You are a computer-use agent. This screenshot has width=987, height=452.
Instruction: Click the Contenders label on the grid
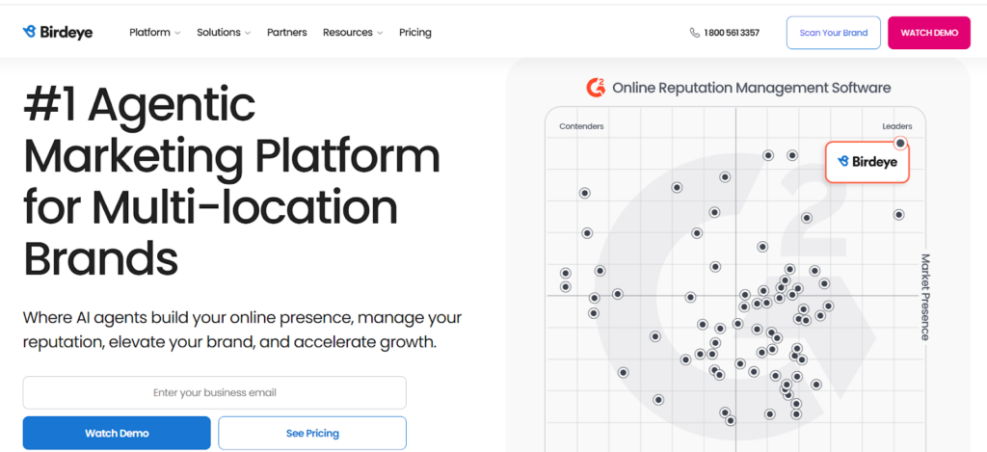(x=580, y=126)
